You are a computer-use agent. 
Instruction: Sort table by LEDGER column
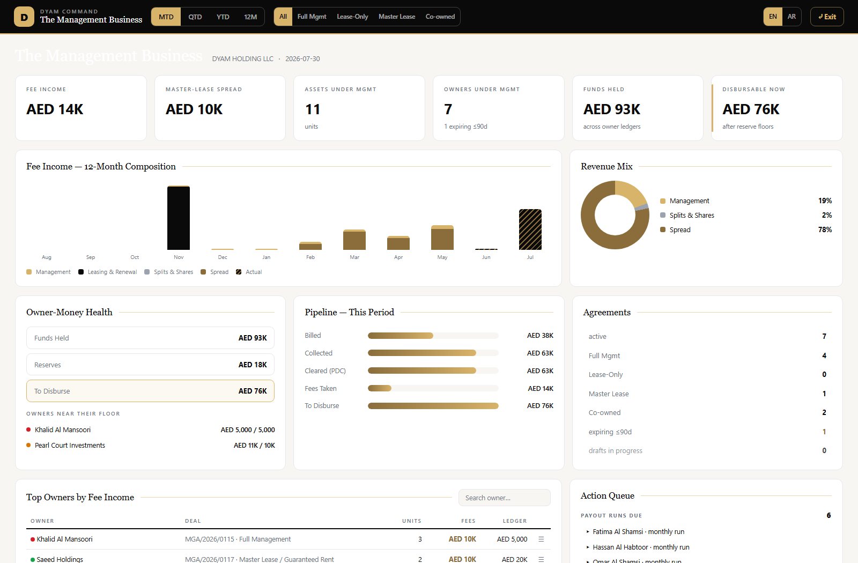tap(515, 521)
